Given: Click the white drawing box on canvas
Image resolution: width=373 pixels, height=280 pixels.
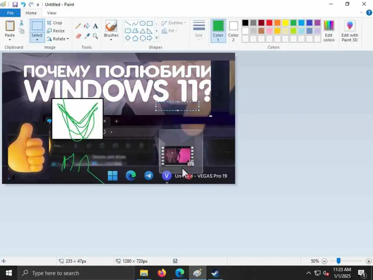Looking at the screenshot, I should pyautogui.click(x=78, y=119).
